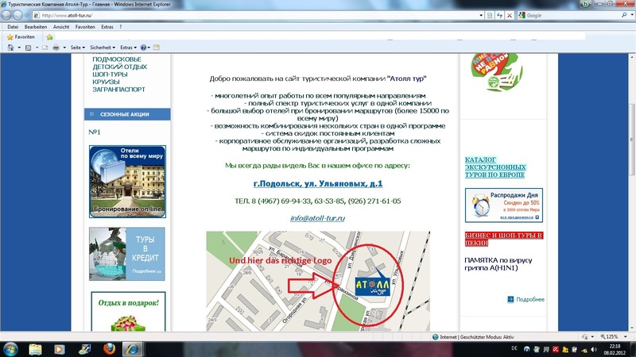Open Help via the blue question mark icon

tap(143, 48)
